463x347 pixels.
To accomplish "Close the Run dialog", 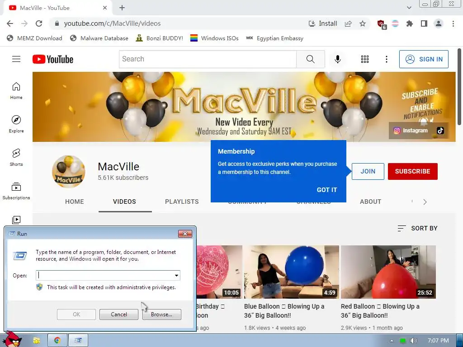I will (x=185, y=234).
